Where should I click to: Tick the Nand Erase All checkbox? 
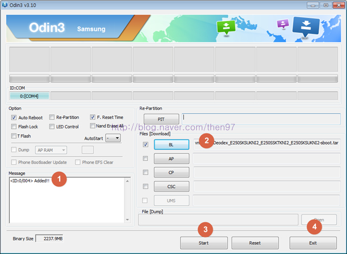tap(93, 126)
